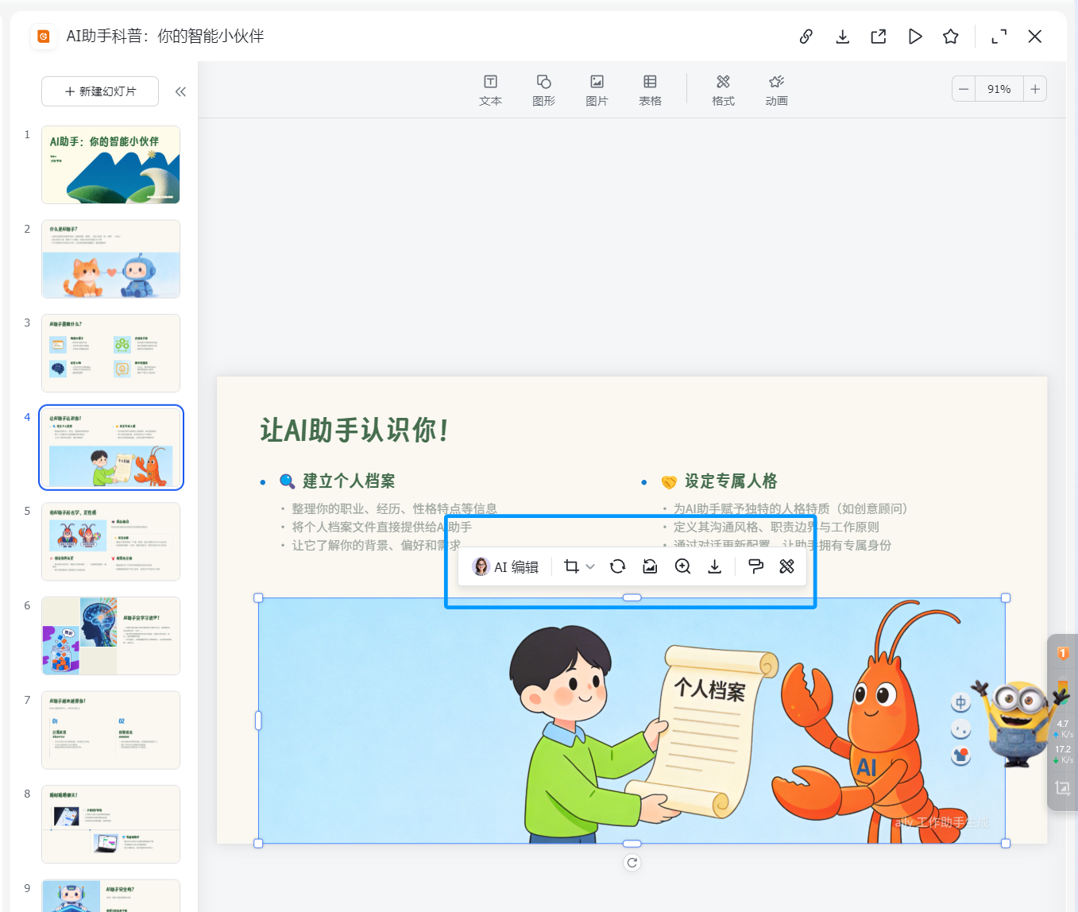Image resolution: width=1078 pixels, height=912 pixels.
Task: Add a slide with 新建幻灯片
Action: pyautogui.click(x=100, y=91)
